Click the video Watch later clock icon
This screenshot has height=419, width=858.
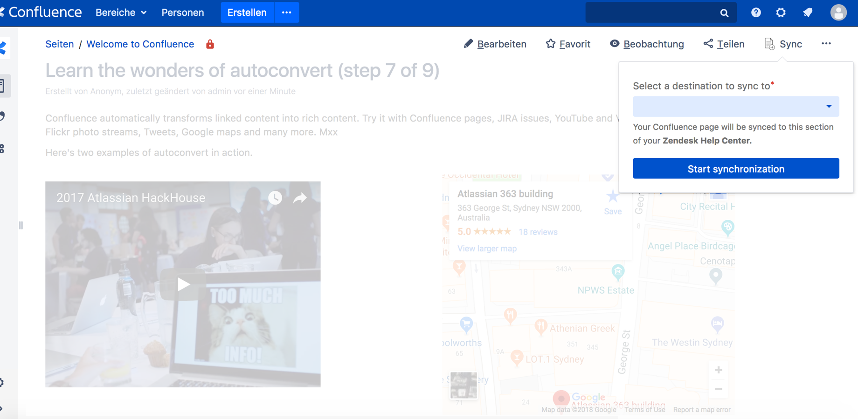pos(275,198)
